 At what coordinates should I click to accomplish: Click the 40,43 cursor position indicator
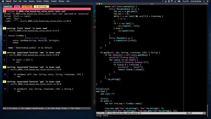point(189,113)
